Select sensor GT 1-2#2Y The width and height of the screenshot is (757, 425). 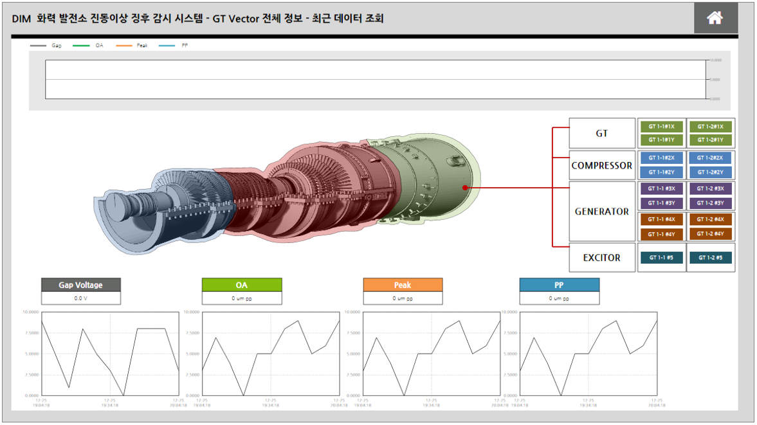pos(710,172)
